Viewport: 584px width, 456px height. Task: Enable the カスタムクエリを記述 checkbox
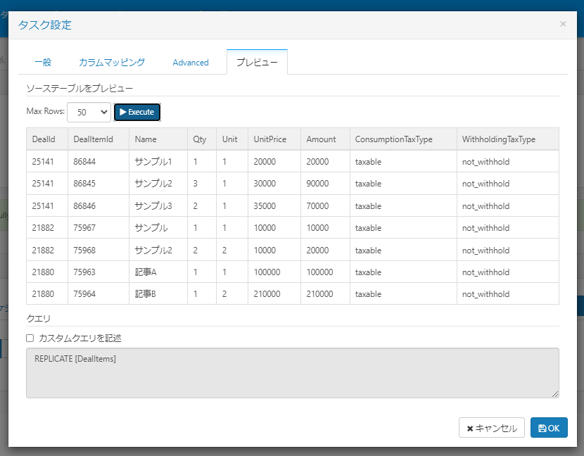(30, 338)
